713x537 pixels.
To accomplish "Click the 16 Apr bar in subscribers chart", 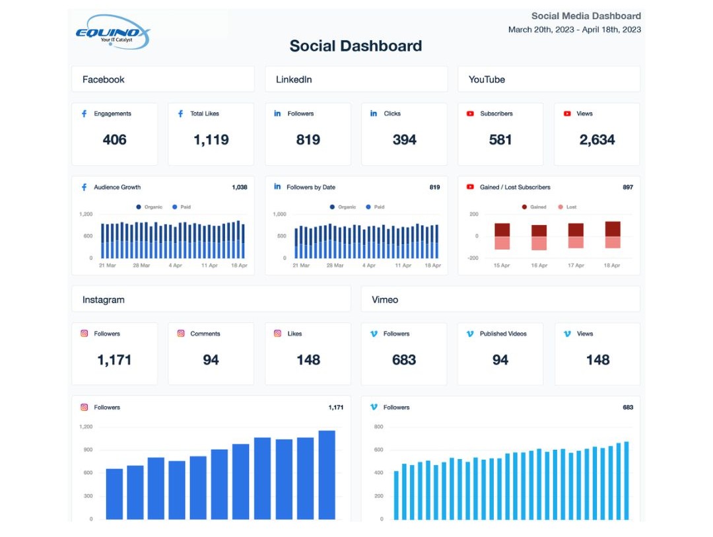I will click(x=539, y=238).
